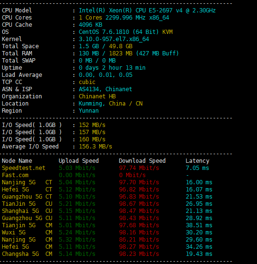Click the Download Speed column header
Viewport: 257px width, 264px height.
click(x=142, y=161)
